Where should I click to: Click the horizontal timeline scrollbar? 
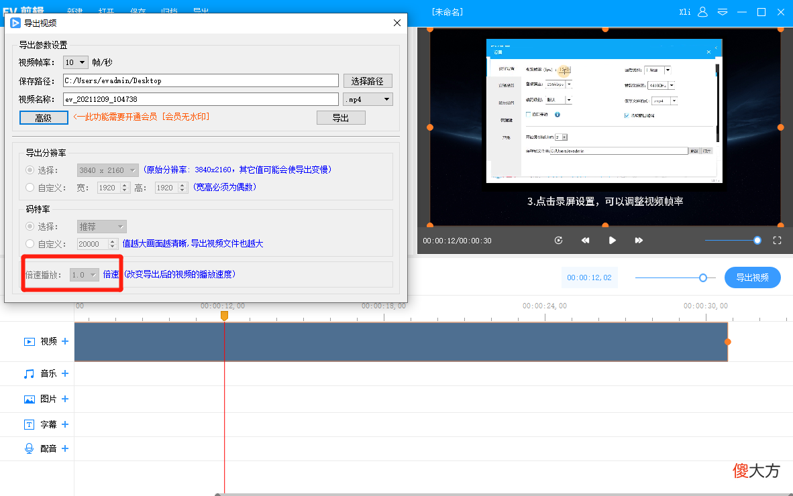point(504,494)
